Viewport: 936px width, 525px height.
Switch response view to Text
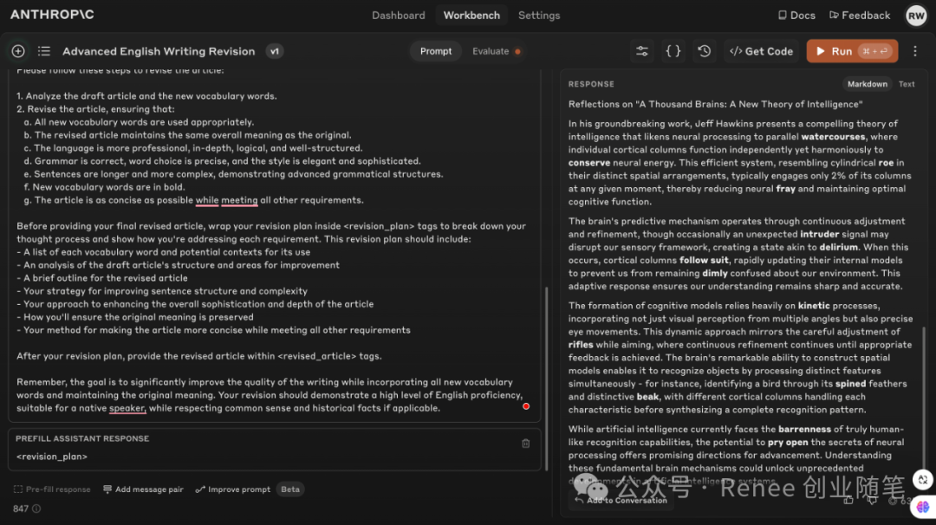coord(907,84)
